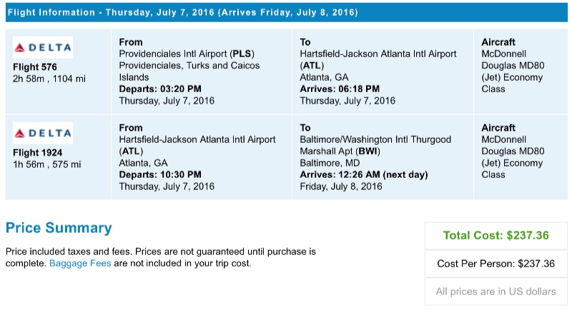The width and height of the screenshot is (572, 312).
Task: Click the 1h 56m, 575 mi duration text
Action: coord(46,164)
